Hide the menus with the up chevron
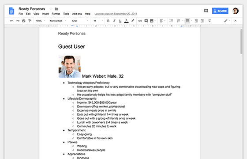This screenshot has width=247, height=159. coord(236,21)
